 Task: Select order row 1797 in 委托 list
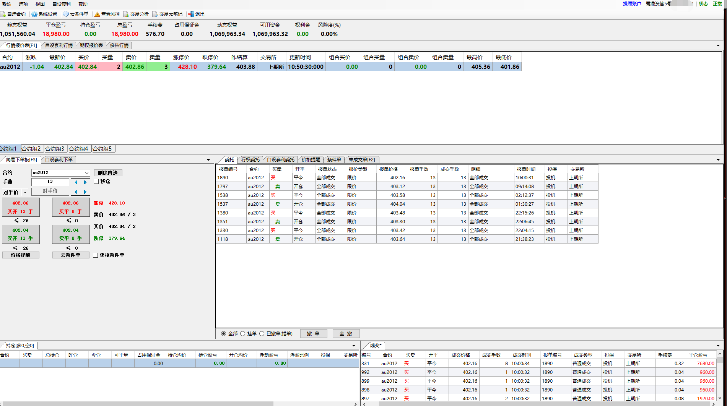click(407, 187)
